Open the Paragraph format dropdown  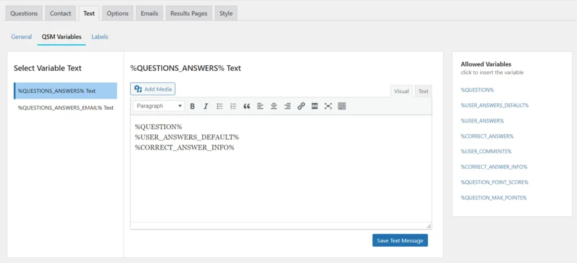pyautogui.click(x=160, y=106)
